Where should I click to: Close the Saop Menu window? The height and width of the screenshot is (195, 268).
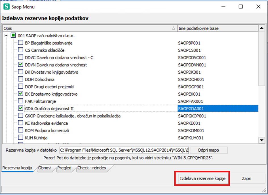pos(258,7)
